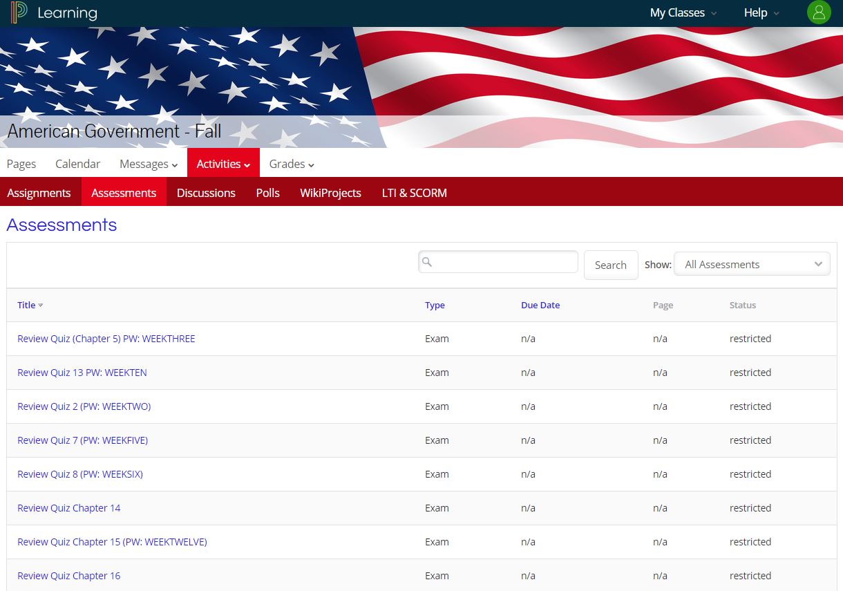
Task: Focus the assessment search field
Action: pos(498,262)
